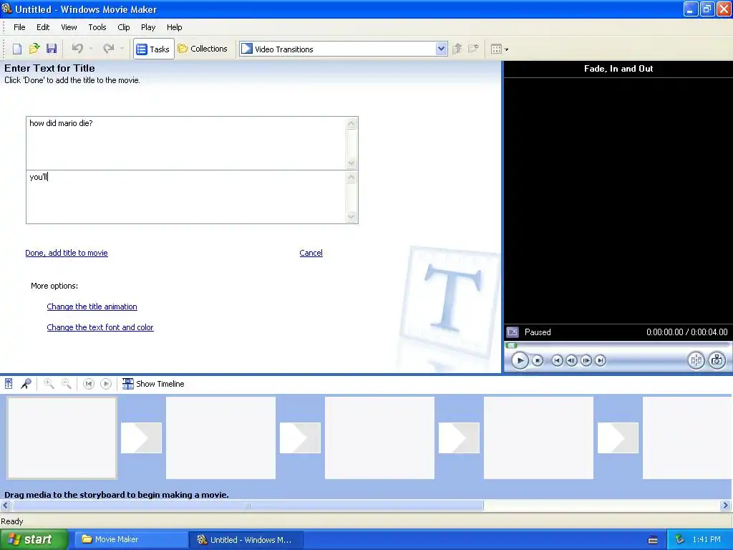Select the third storyboard clip cell
Screen dimensions: 733x550
[379, 438]
